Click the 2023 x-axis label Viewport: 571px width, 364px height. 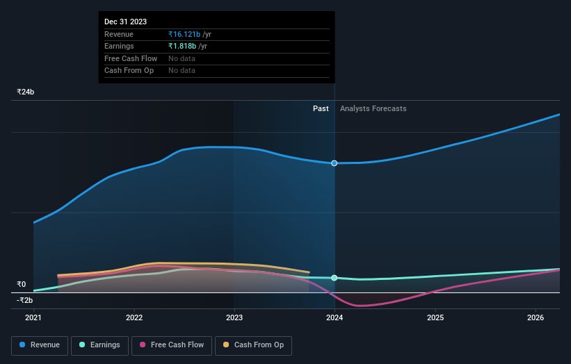click(234, 318)
